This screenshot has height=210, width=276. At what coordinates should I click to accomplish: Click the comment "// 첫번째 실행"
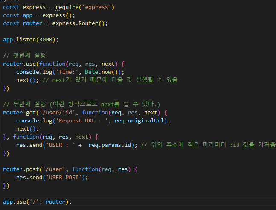pyautogui.click(x=24, y=55)
